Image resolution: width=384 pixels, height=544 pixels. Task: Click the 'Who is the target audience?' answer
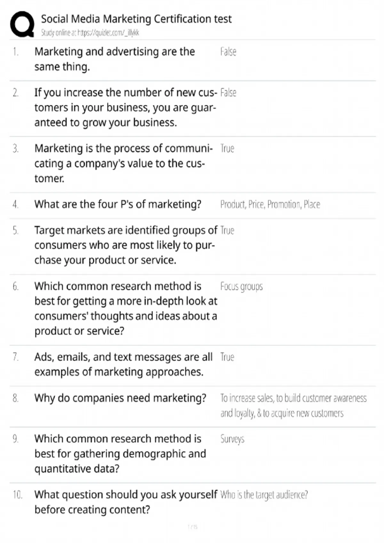(264, 495)
